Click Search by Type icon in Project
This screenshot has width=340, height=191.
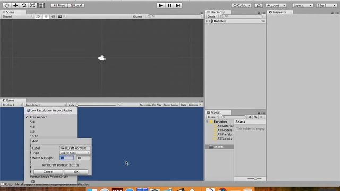click(250, 117)
